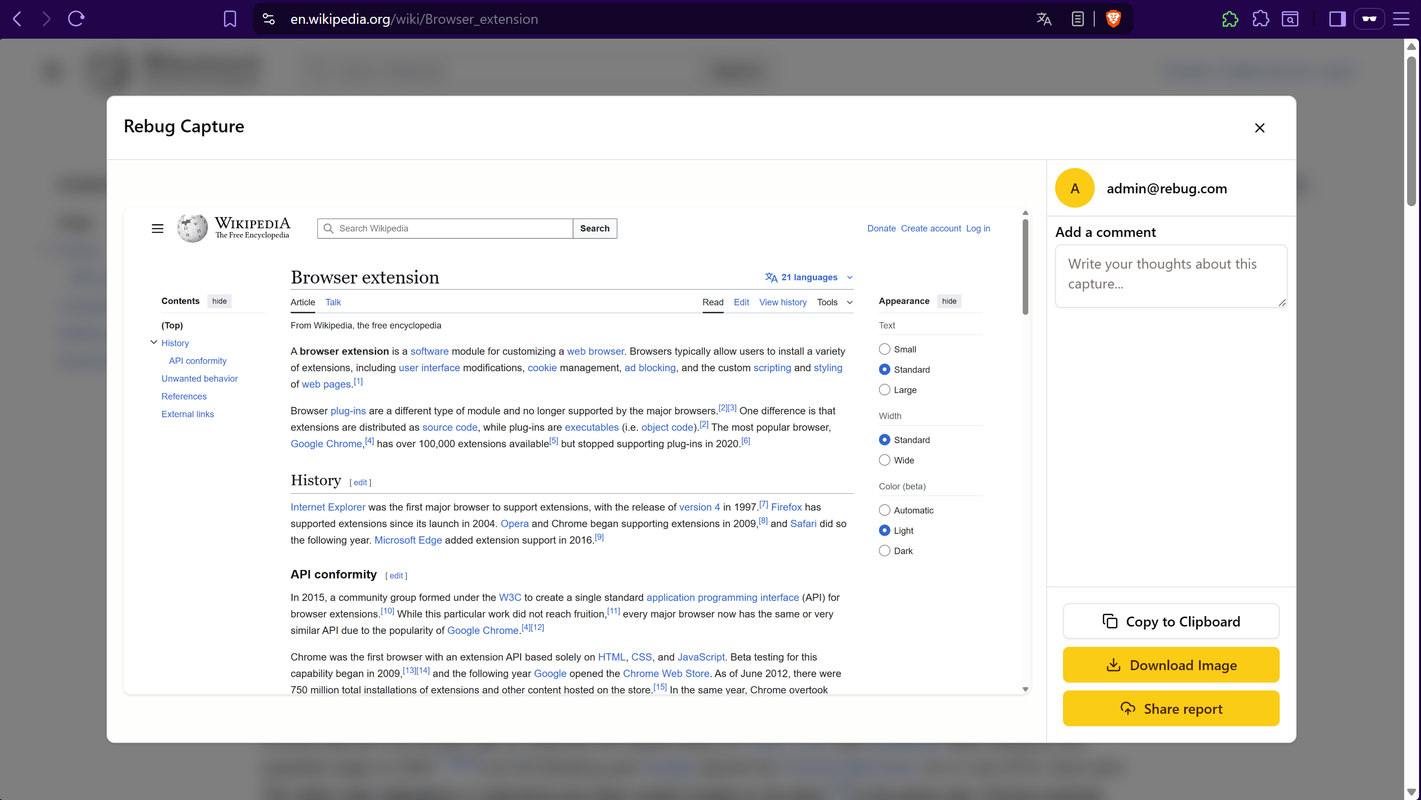Open the extensions puzzle icon
Screen dimensions: 1421x800
1261,19
